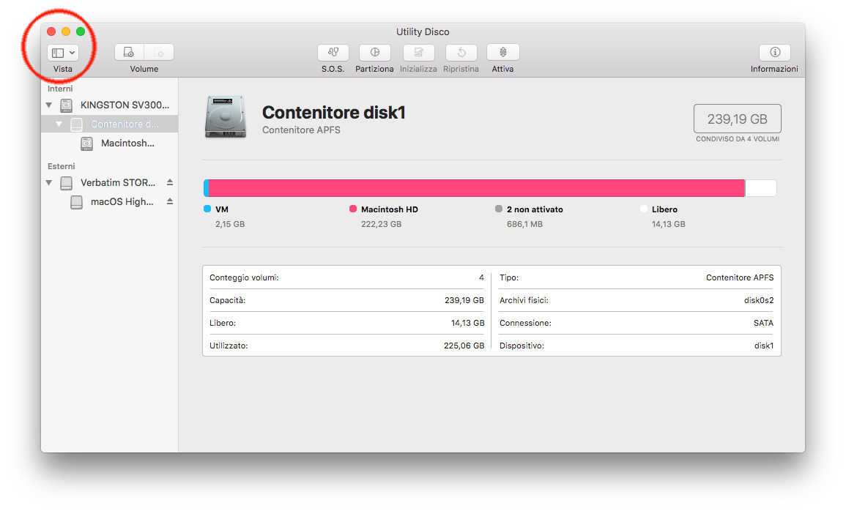Screen dimensions: 846x511
Task: Collapse the Contenitore disk1 container
Action: point(59,124)
